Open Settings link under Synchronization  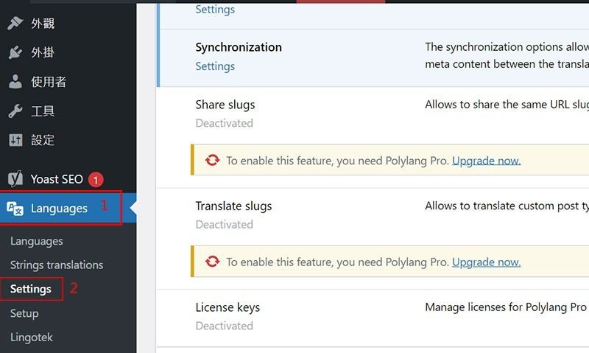[x=215, y=66]
